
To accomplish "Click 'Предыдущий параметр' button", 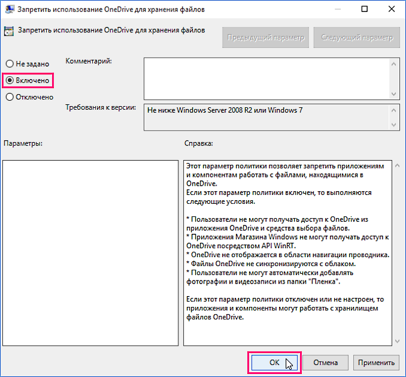I will click(x=265, y=37).
